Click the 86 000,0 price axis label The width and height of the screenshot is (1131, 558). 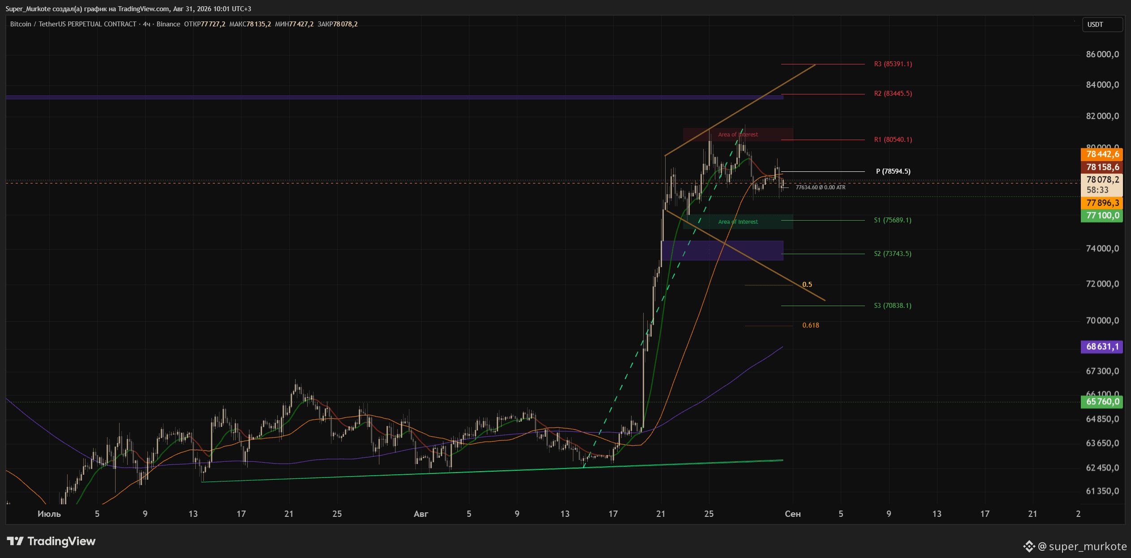point(1102,55)
